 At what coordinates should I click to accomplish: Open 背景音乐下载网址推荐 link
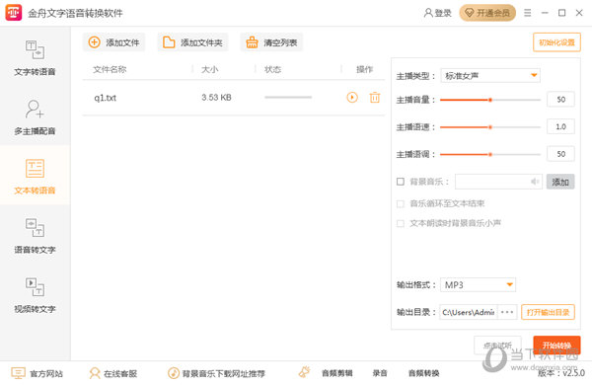pos(216,373)
